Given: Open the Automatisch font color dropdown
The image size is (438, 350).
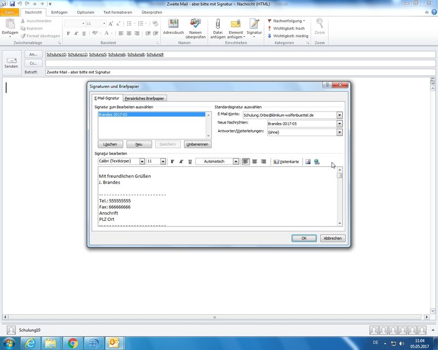Looking at the screenshot, I should pyautogui.click(x=236, y=161).
